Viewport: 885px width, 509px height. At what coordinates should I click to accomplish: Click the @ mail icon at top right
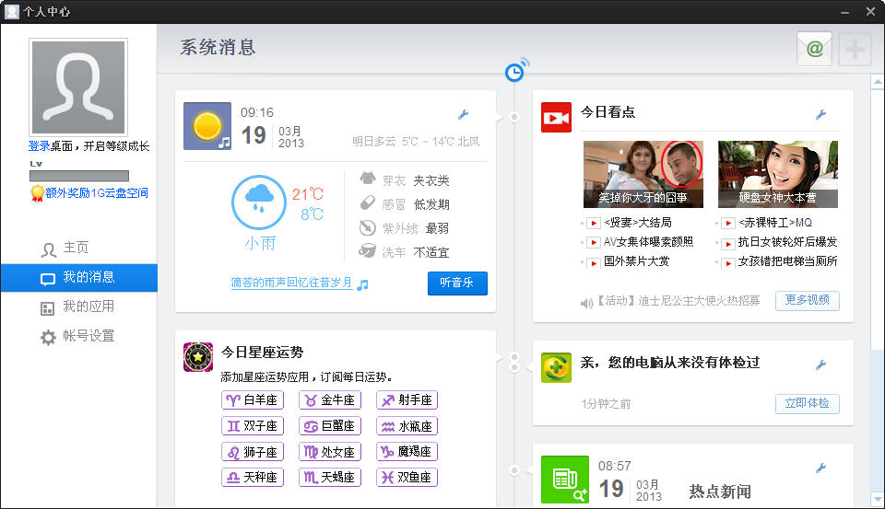pyautogui.click(x=814, y=49)
